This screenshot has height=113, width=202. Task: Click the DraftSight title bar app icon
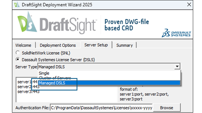pyautogui.click(x=17, y=5)
